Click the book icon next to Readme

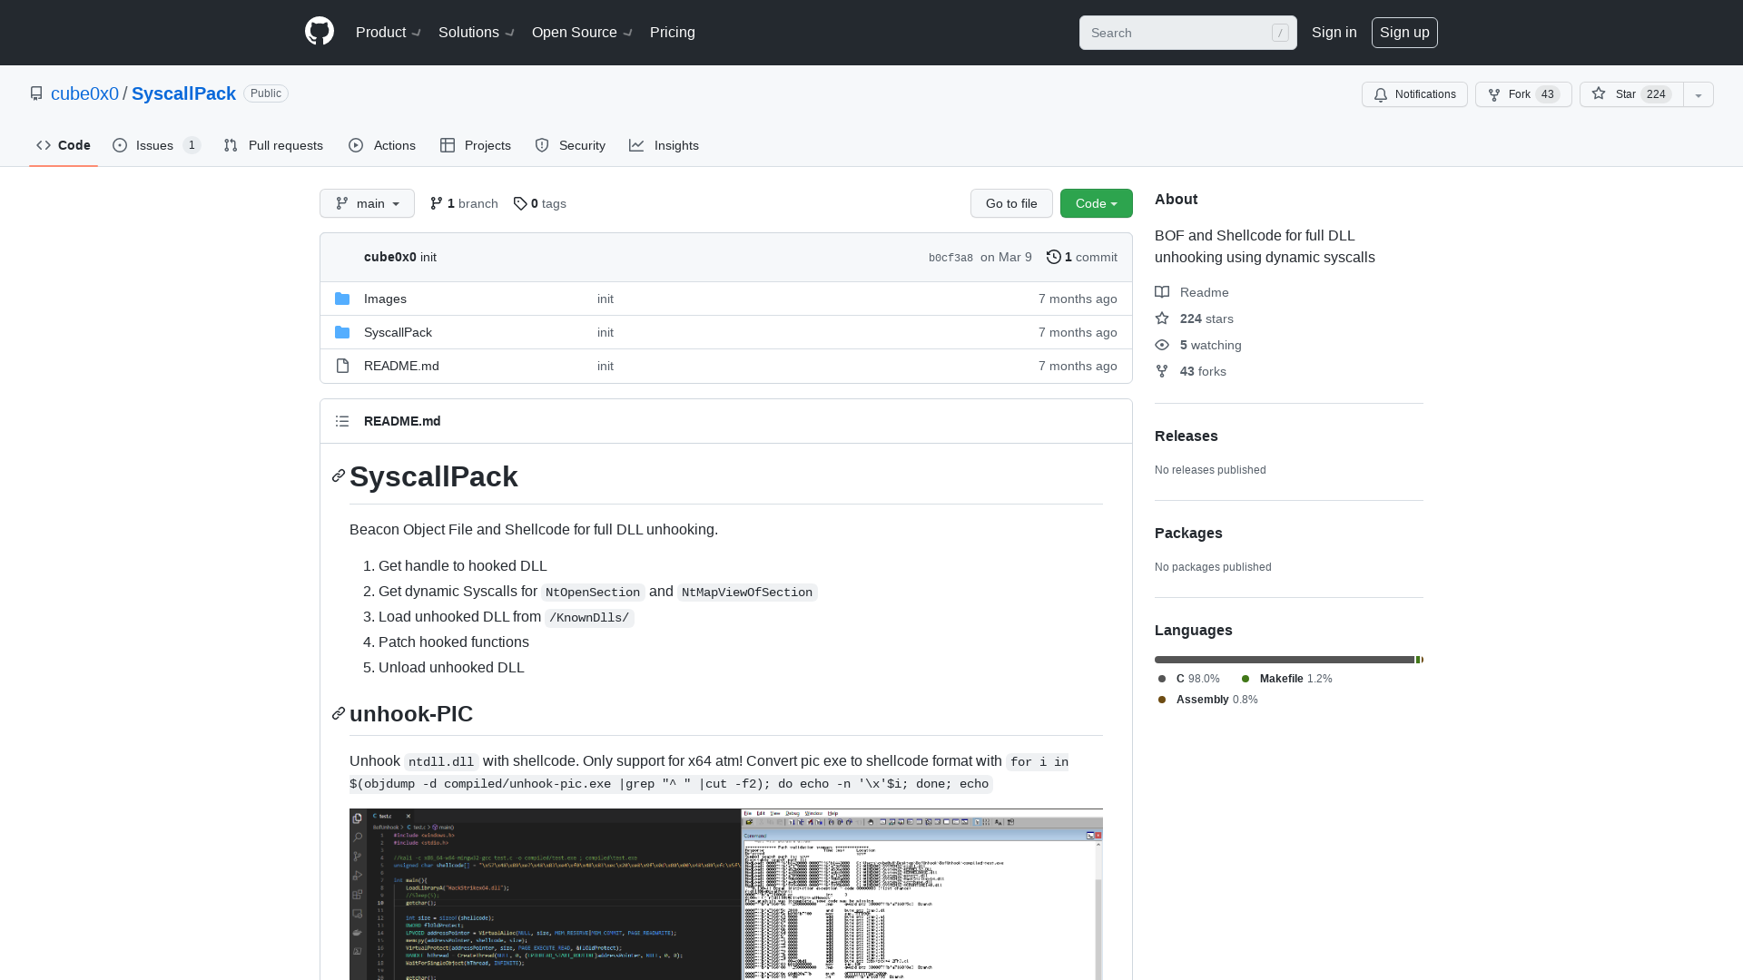(x=1162, y=292)
